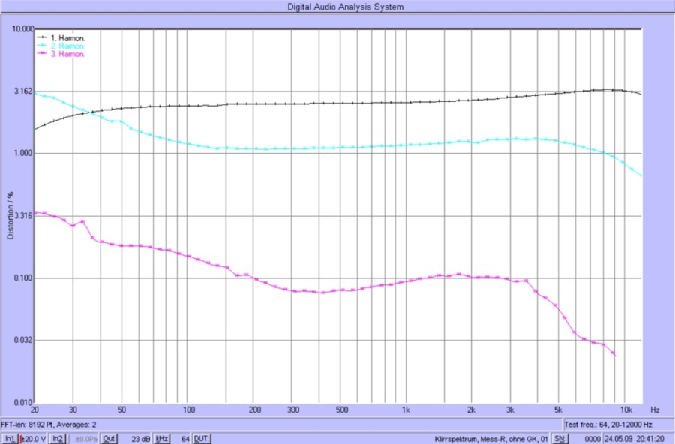Open the DUT: button
This screenshot has height=444, width=675.
(x=202, y=438)
